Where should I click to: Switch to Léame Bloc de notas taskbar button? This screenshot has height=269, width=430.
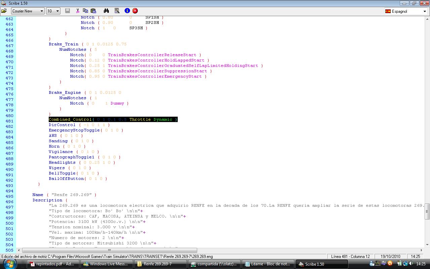(268, 264)
